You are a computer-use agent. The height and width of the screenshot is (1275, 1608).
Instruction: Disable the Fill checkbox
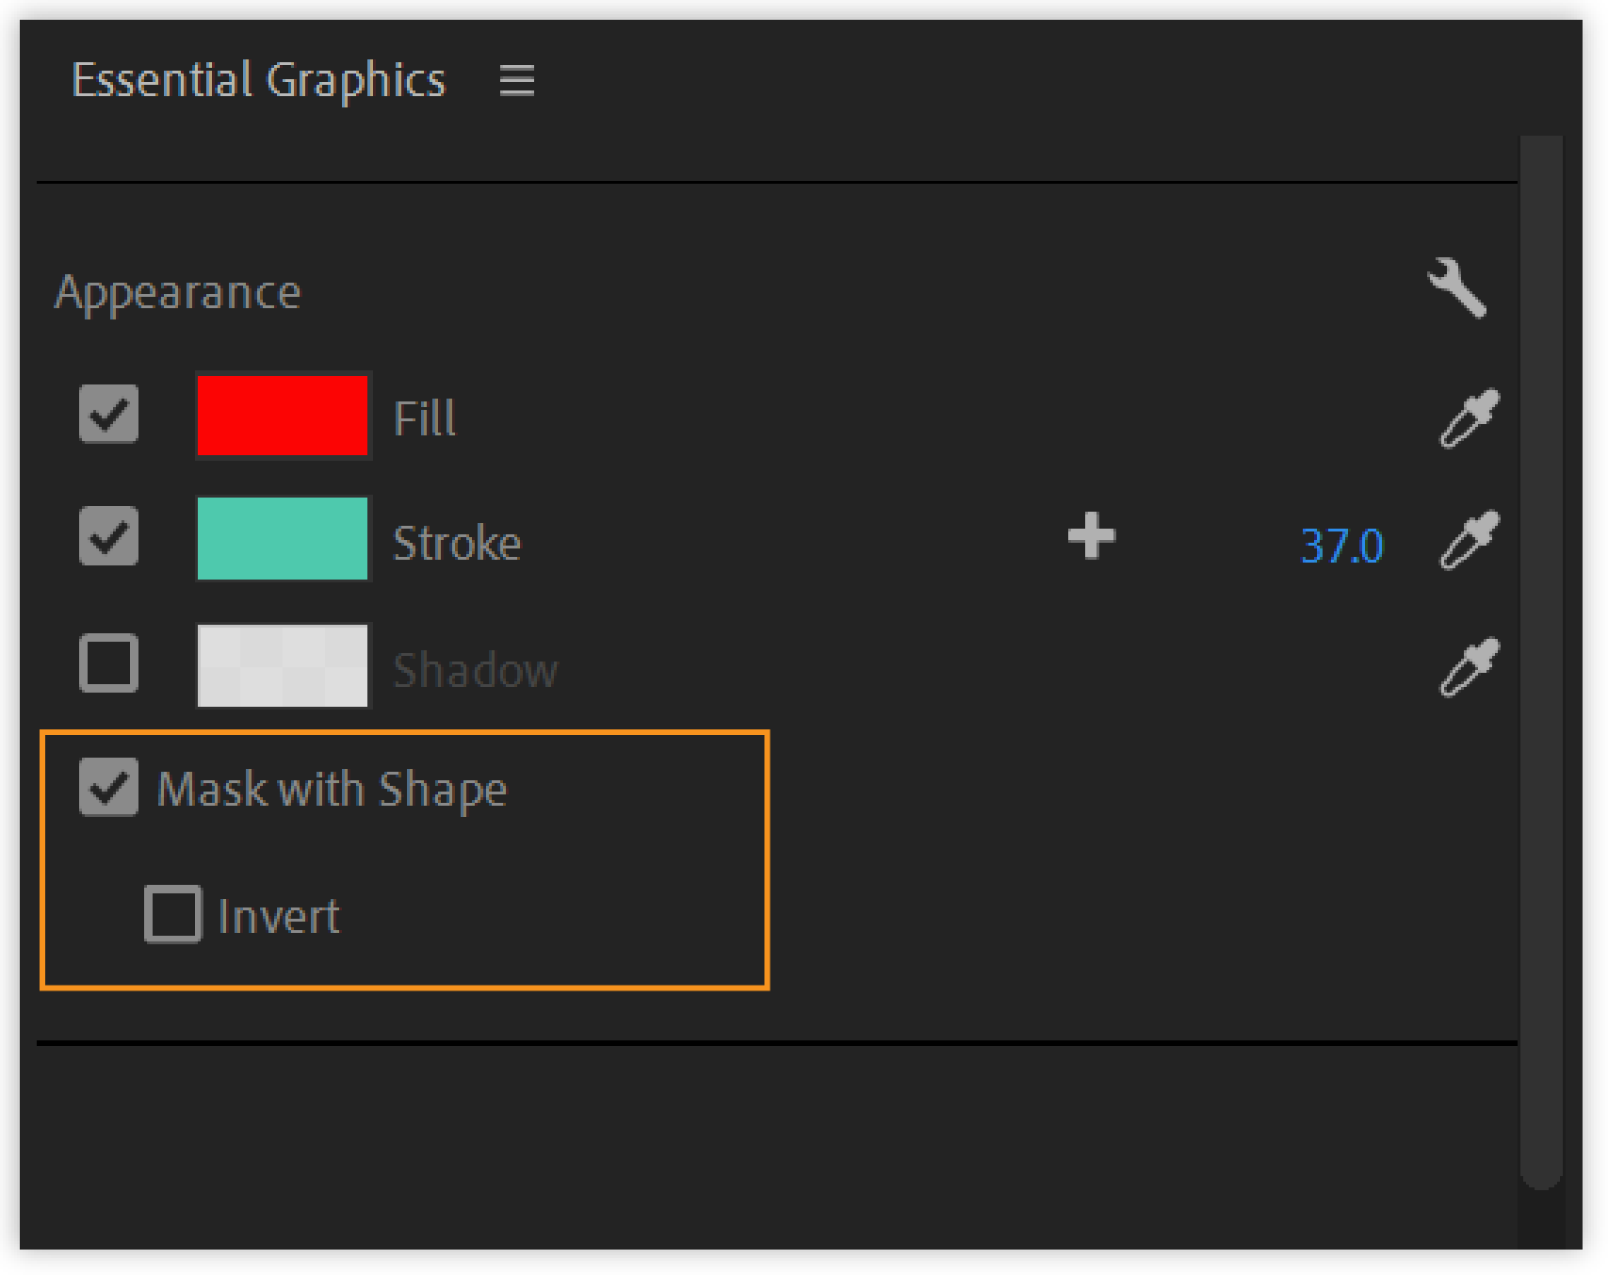point(107,415)
